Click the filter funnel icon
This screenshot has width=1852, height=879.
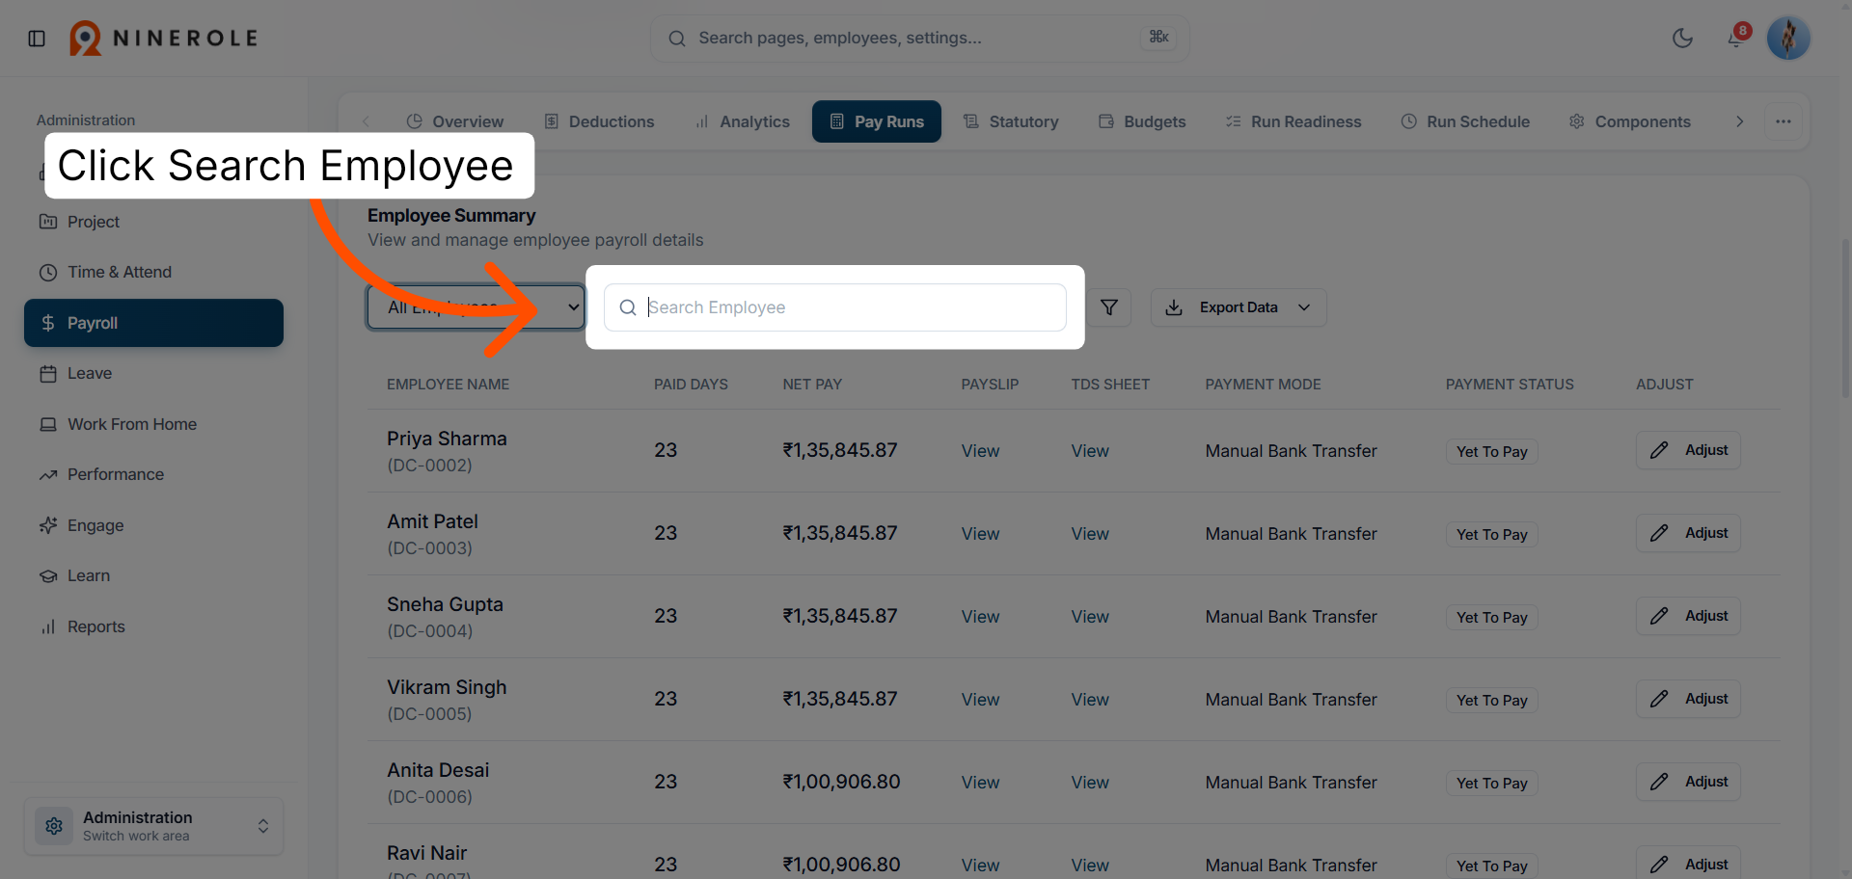point(1109,307)
